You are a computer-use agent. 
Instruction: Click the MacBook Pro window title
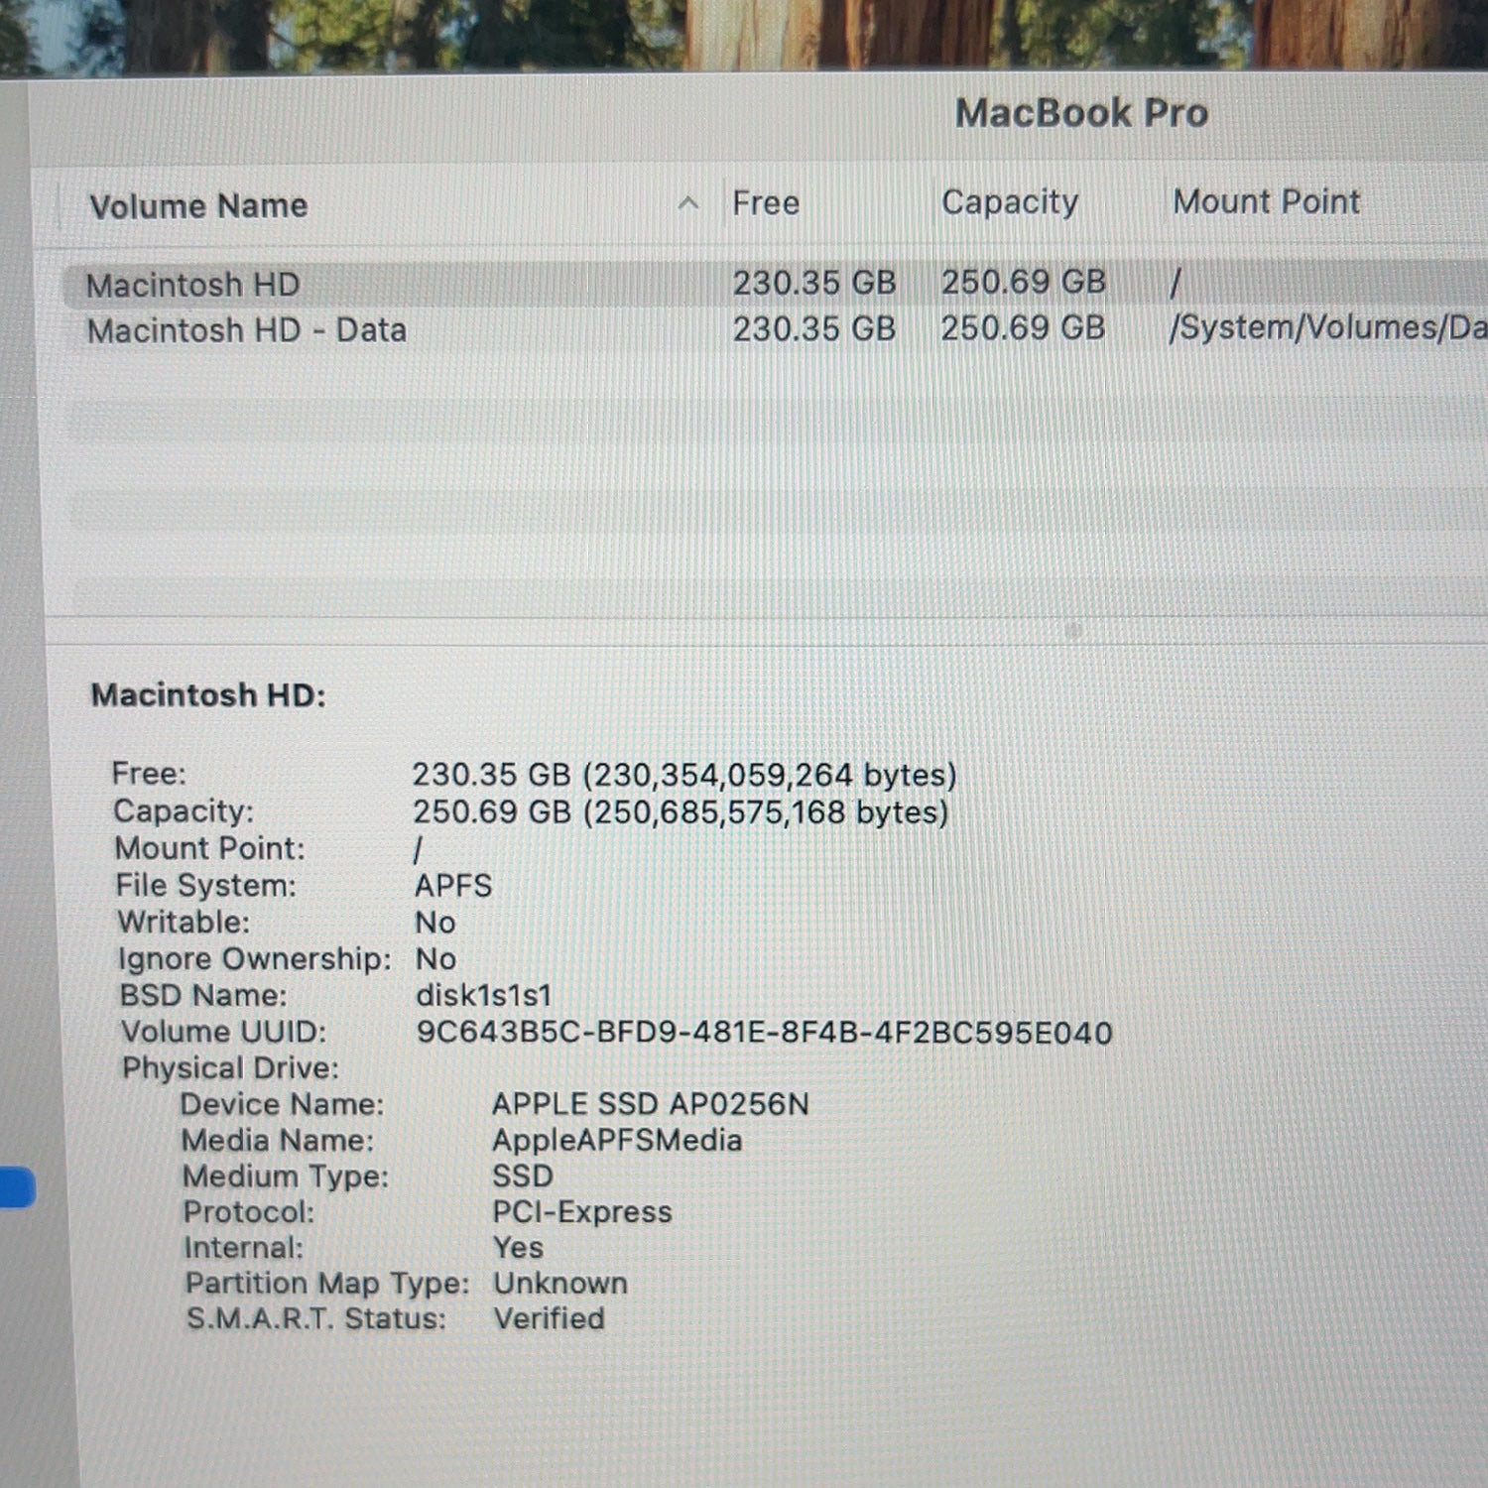click(x=1081, y=113)
